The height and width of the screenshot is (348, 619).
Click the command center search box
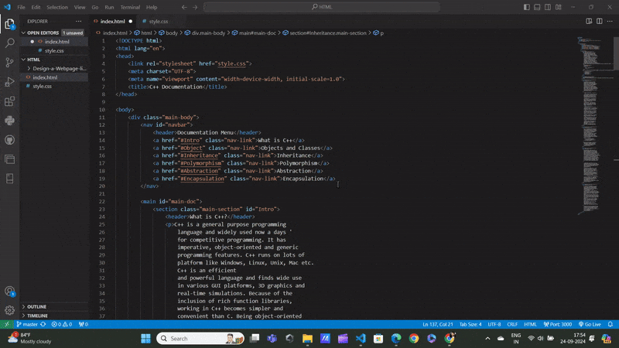pos(322,7)
